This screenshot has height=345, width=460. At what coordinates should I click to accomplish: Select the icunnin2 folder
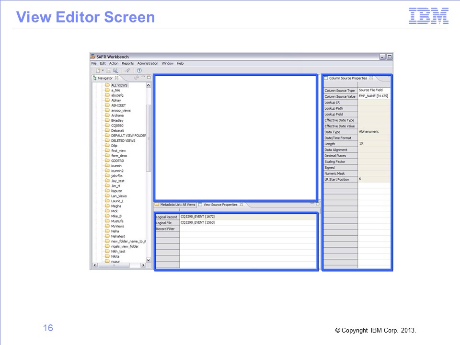tap(117, 171)
